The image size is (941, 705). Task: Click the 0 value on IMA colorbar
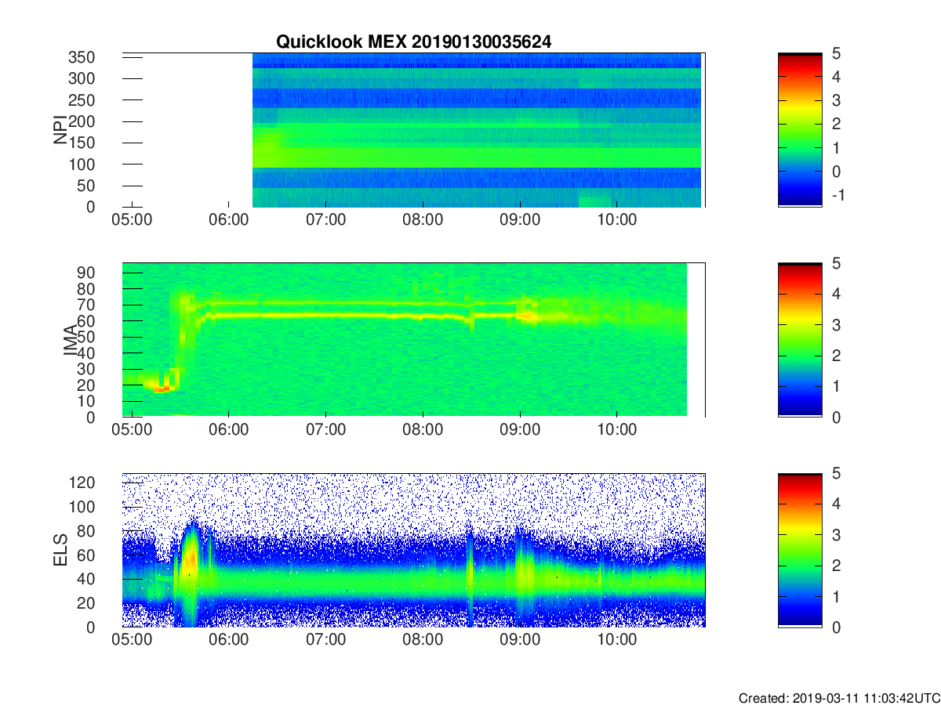(x=836, y=417)
